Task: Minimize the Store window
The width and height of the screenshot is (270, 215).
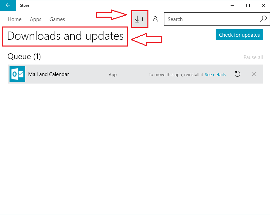Action: tap(232, 5)
